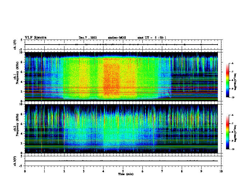Click the ch.2 frequency axis "6" tick

coord(22,124)
